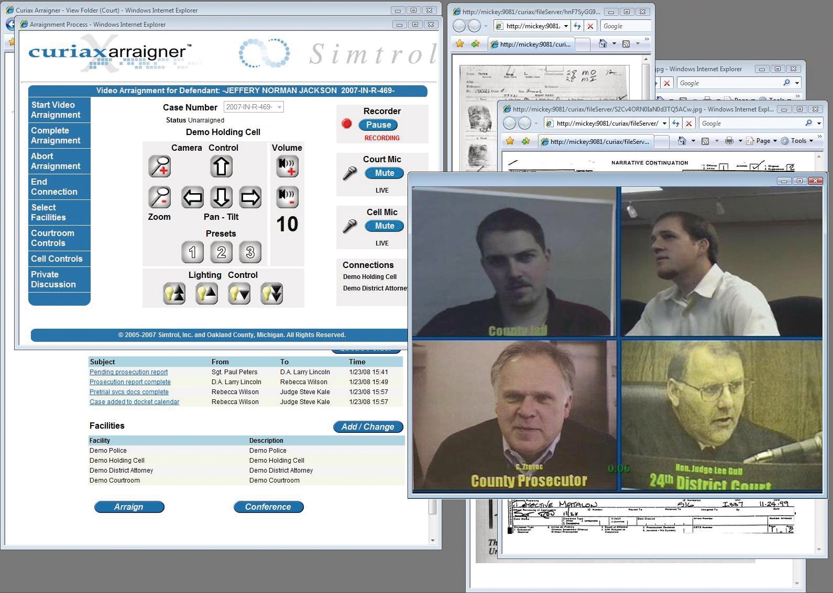Open Favorites star in the S2Cv4 image window
The image size is (833, 593).
coord(510,141)
